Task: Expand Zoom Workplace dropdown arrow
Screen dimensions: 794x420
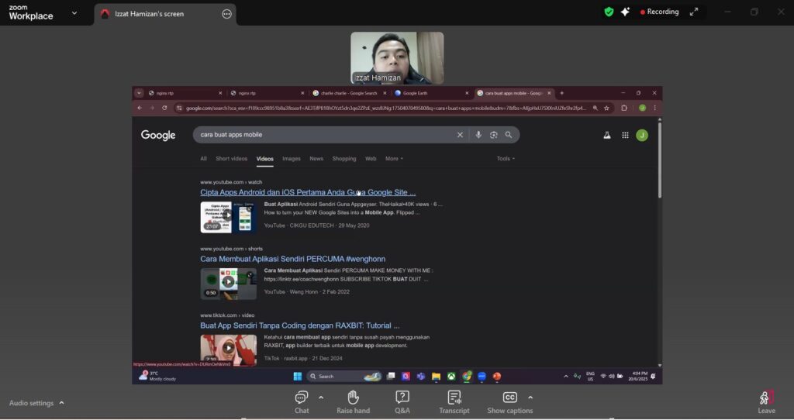Action: click(x=74, y=13)
